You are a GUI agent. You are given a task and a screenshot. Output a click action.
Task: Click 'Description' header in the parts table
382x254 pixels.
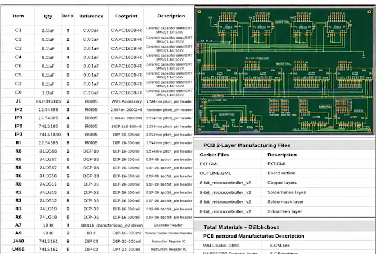point(171,16)
